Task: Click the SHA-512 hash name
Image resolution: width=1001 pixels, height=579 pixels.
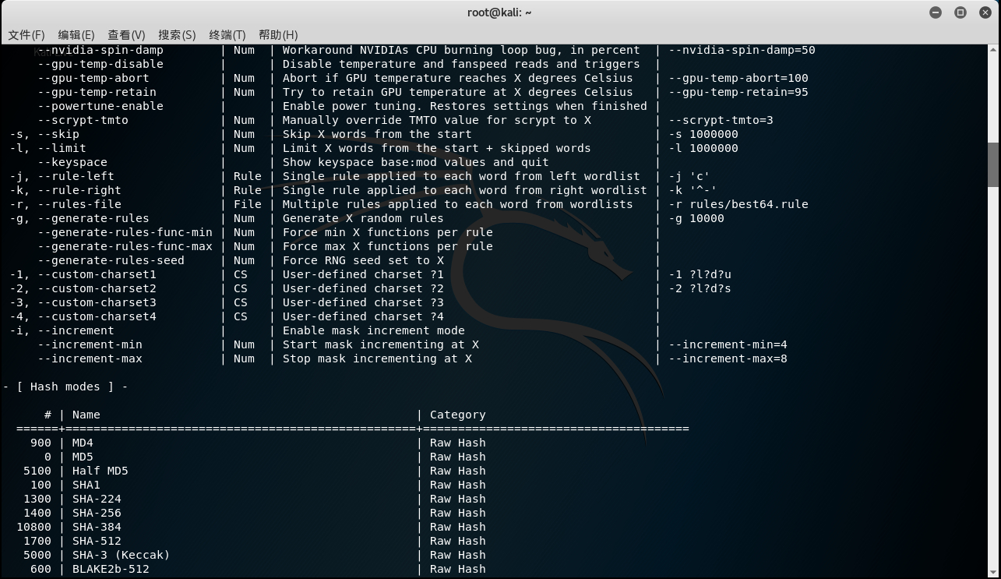Action: [x=97, y=541]
